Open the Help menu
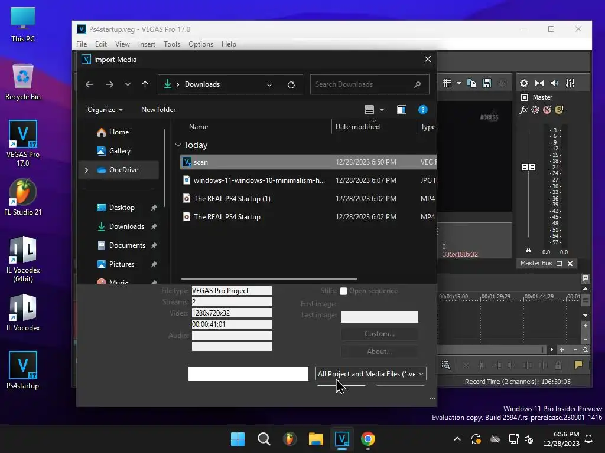 coord(229,44)
